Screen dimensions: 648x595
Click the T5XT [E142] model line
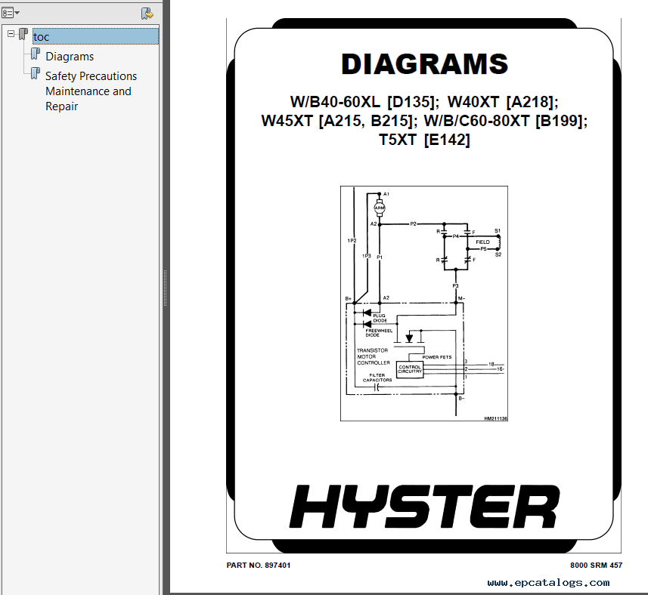pyautogui.click(x=424, y=140)
